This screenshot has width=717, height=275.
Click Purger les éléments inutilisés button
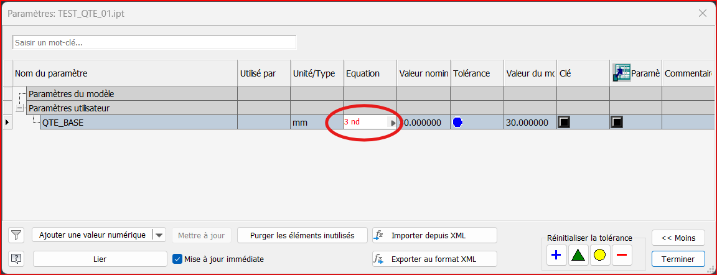(x=302, y=235)
